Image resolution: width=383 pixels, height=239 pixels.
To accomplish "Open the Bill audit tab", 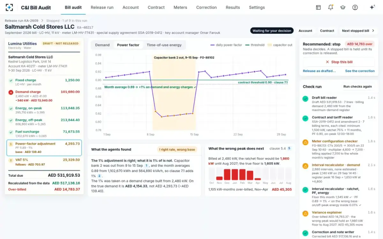I will click(73, 7).
